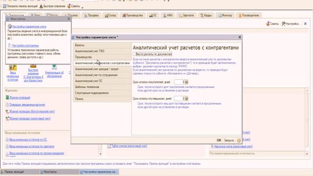The width and height of the screenshot is (313, 176).
Task: Click the Советы icon on the function panel
Action: coord(268,24)
